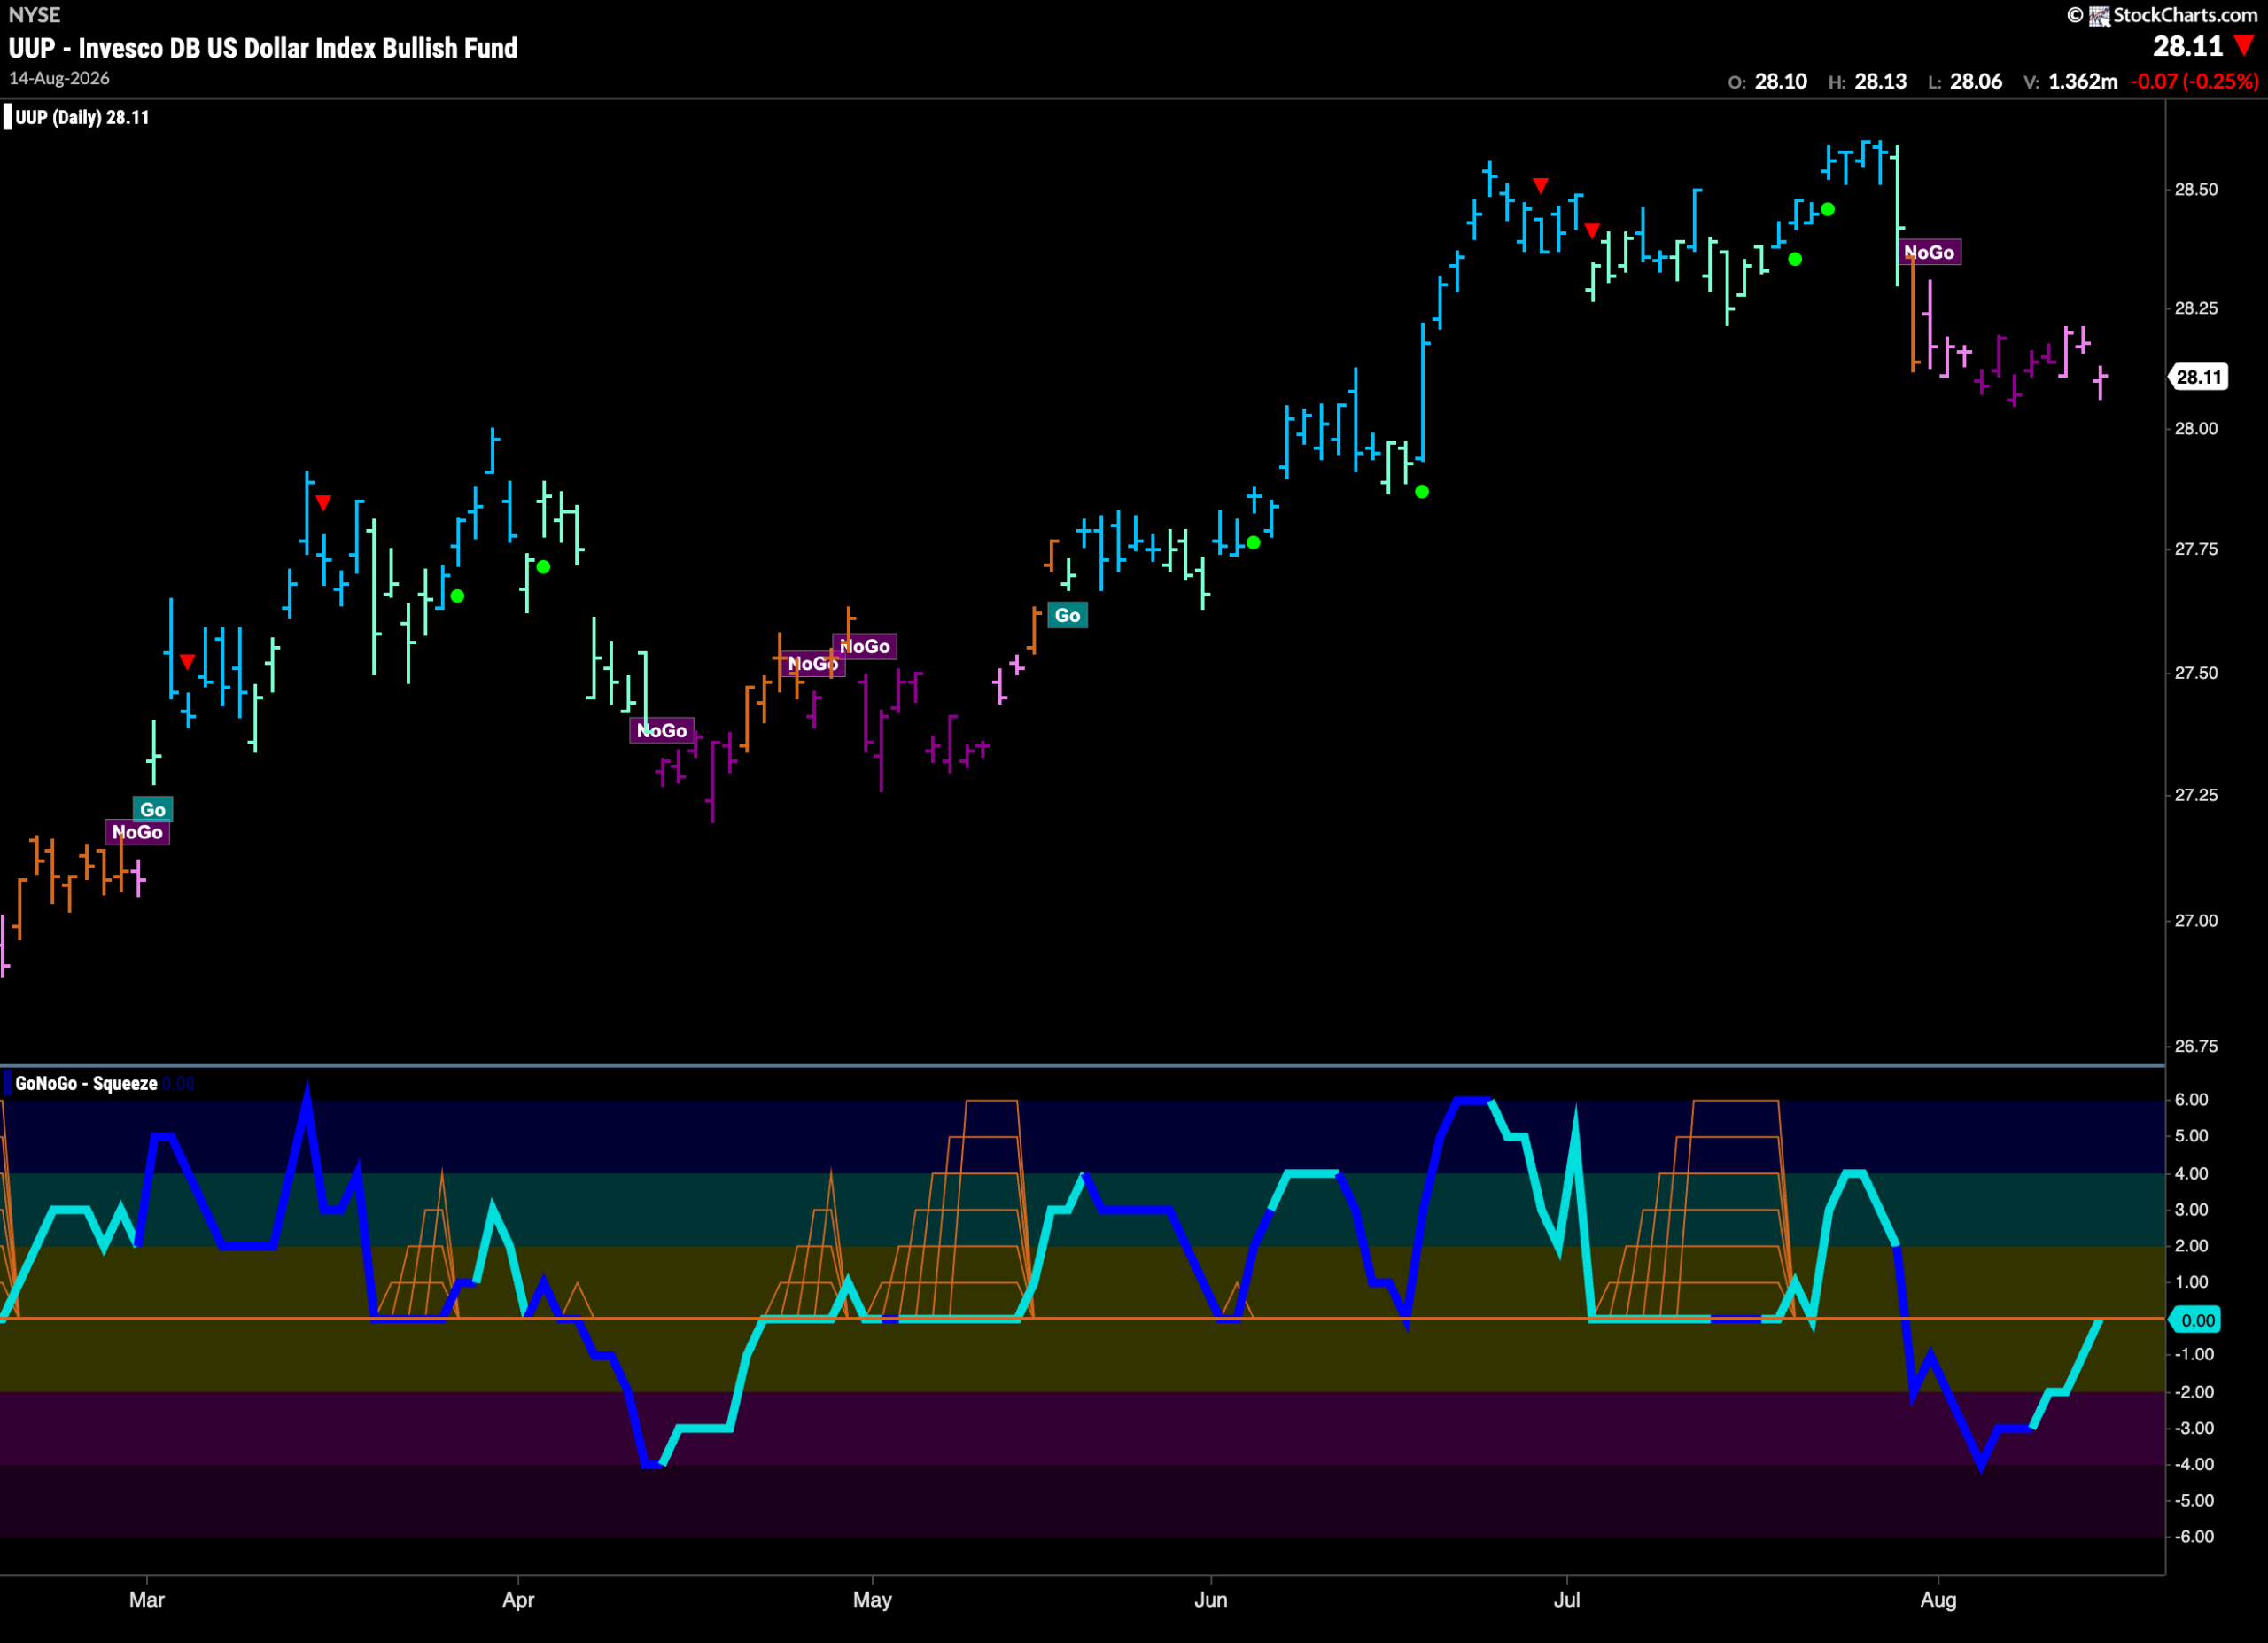Image resolution: width=2268 pixels, height=1643 pixels.
Task: Click the NoGo label near August
Action: [x=1929, y=252]
